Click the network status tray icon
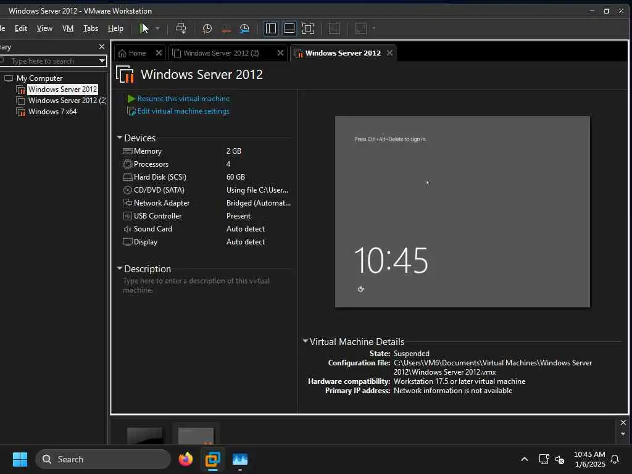This screenshot has width=632, height=474. 544,459
